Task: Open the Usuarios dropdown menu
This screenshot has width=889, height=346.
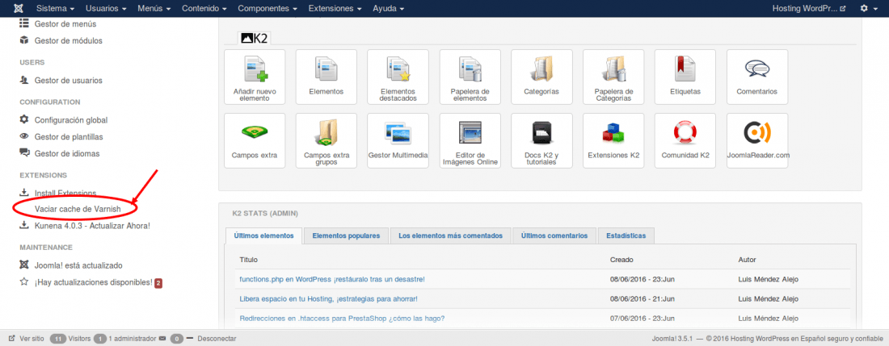Action: pos(106,9)
